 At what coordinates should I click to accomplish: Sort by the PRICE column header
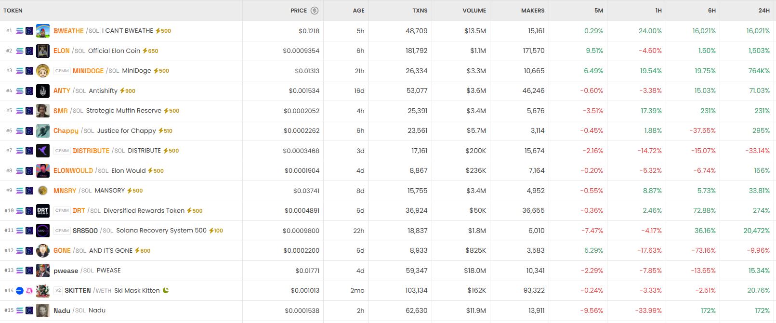(x=299, y=11)
